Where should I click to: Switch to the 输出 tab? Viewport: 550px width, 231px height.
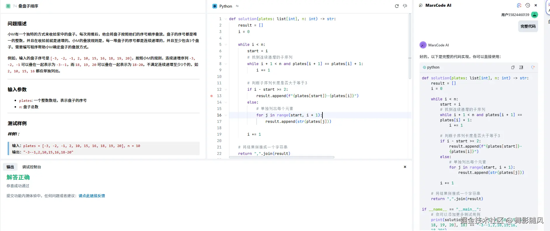point(10,167)
